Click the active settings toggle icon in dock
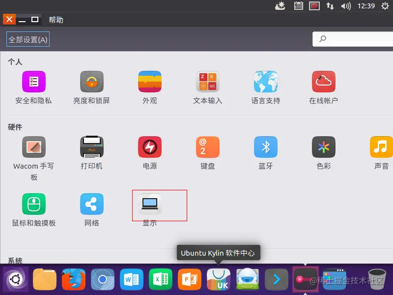 (x=305, y=279)
